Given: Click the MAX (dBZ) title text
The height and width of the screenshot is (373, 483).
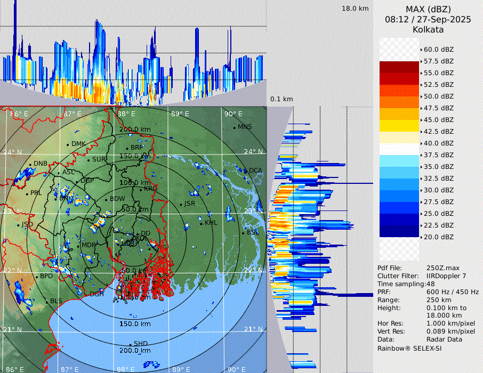Looking at the screenshot, I should pyautogui.click(x=428, y=9).
